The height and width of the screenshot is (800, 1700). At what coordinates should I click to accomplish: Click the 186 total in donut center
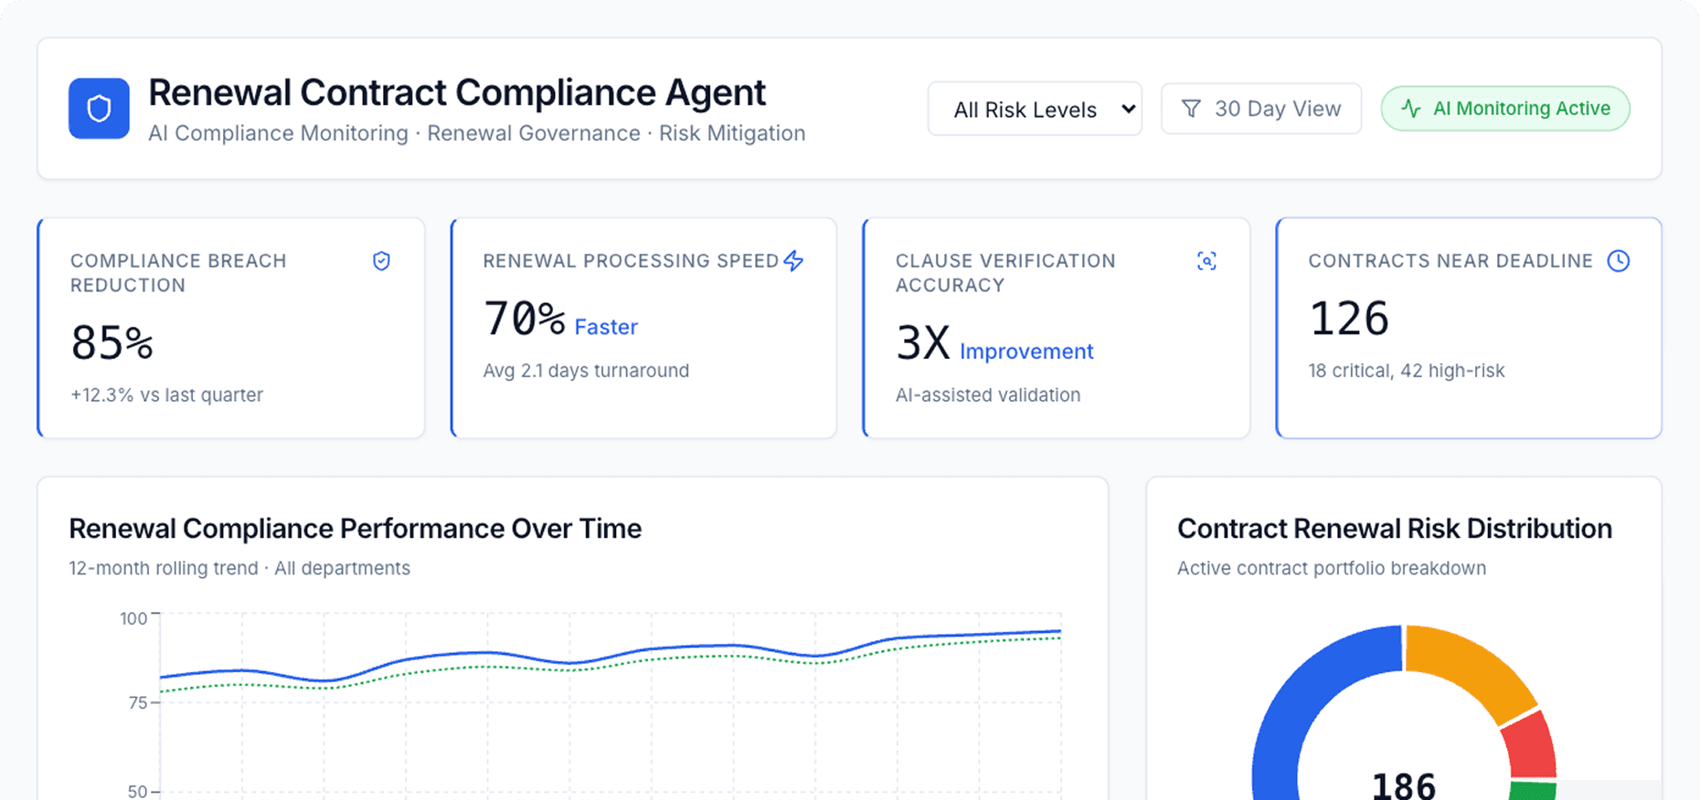[x=1404, y=785]
